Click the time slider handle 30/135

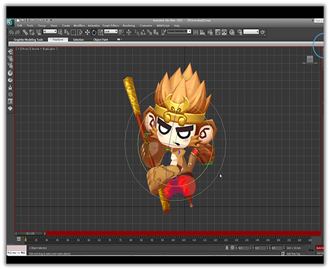click(30, 233)
